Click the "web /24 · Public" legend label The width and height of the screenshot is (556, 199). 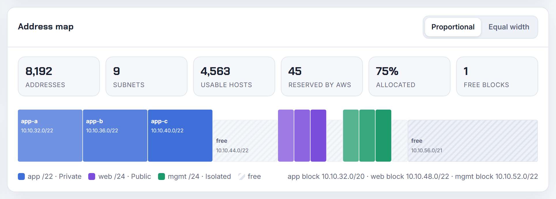coord(125,177)
